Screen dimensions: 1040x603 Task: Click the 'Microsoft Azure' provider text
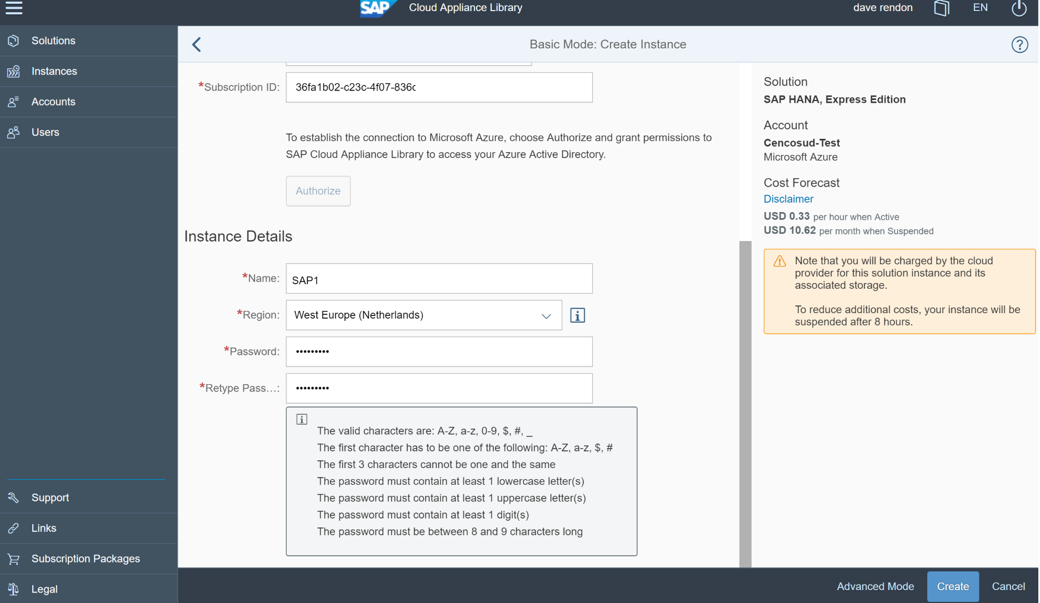[801, 157]
